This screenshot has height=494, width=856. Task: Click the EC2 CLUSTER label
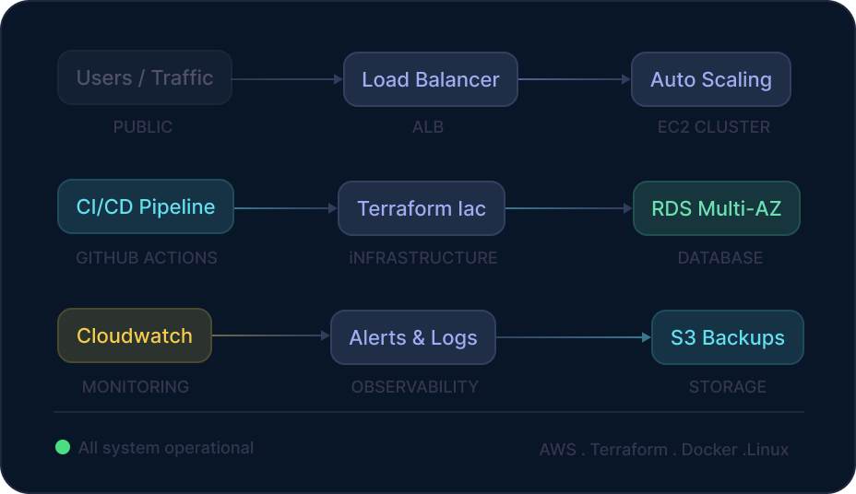[x=714, y=127]
